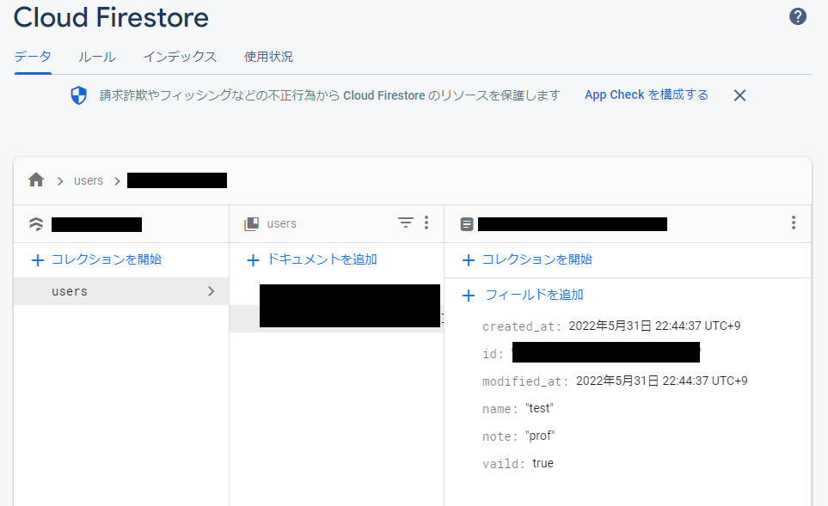This screenshot has width=828, height=506.
Task: Click the redacted document ID in breadcrumb
Action: point(177,180)
